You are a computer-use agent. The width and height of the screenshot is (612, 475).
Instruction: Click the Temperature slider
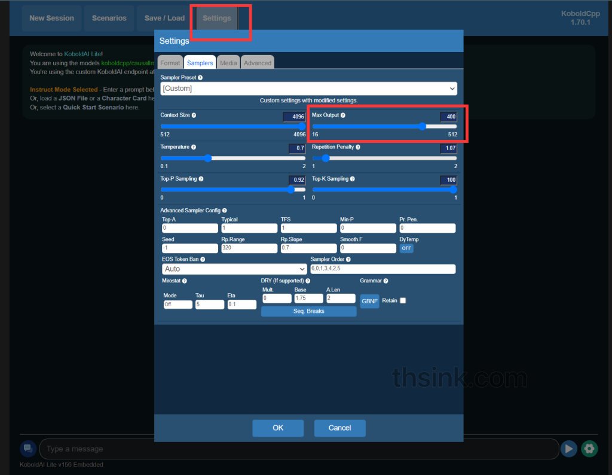[232, 159]
